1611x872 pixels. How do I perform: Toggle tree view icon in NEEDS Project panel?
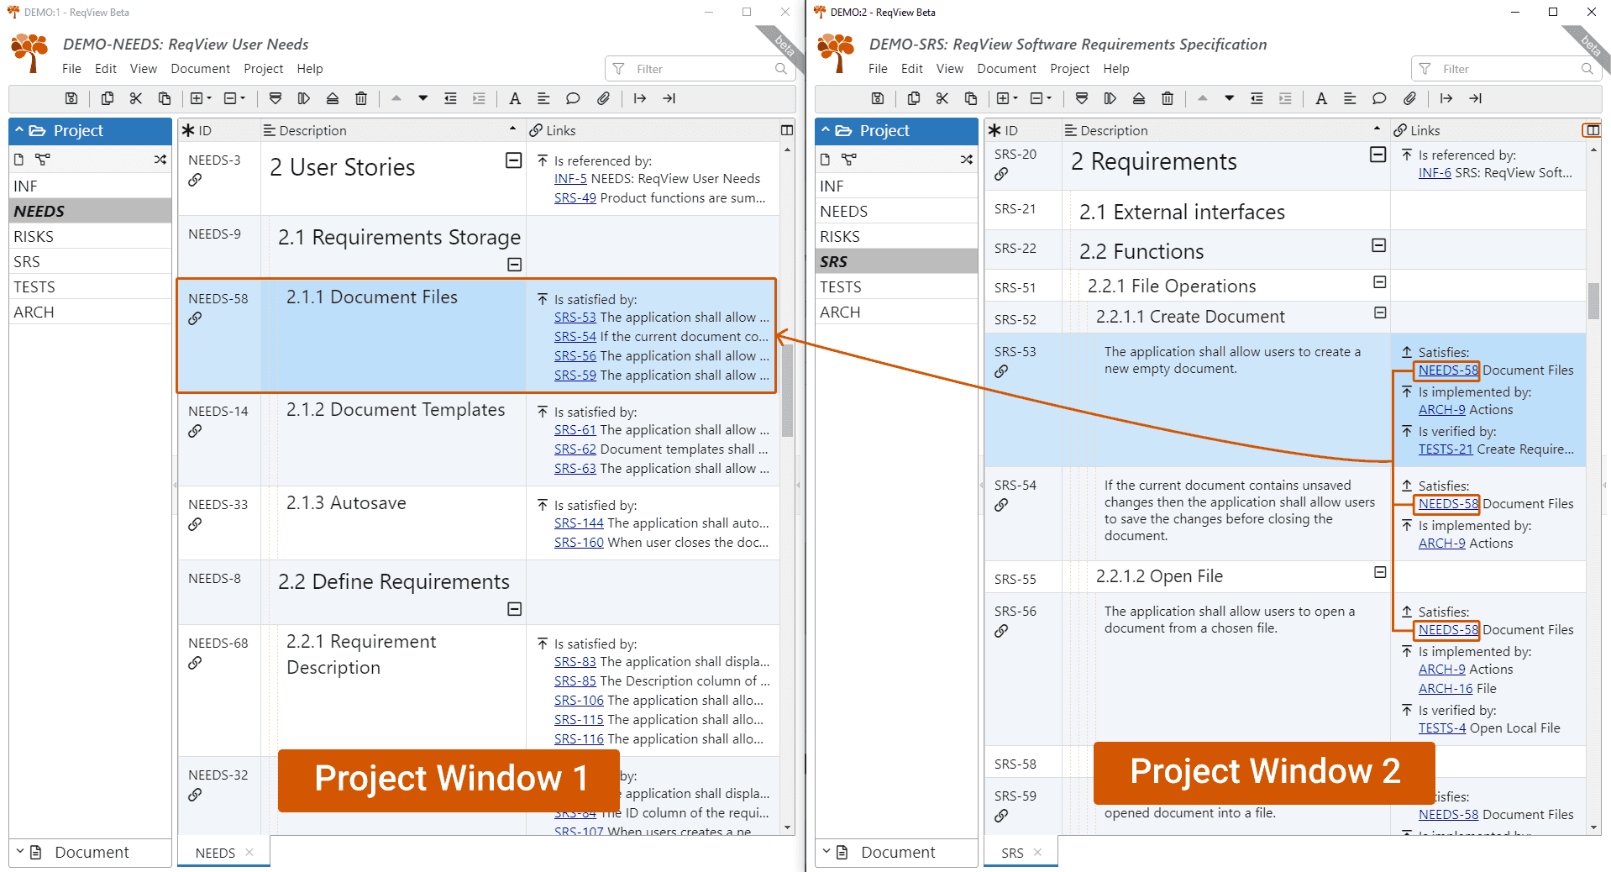coord(43,159)
